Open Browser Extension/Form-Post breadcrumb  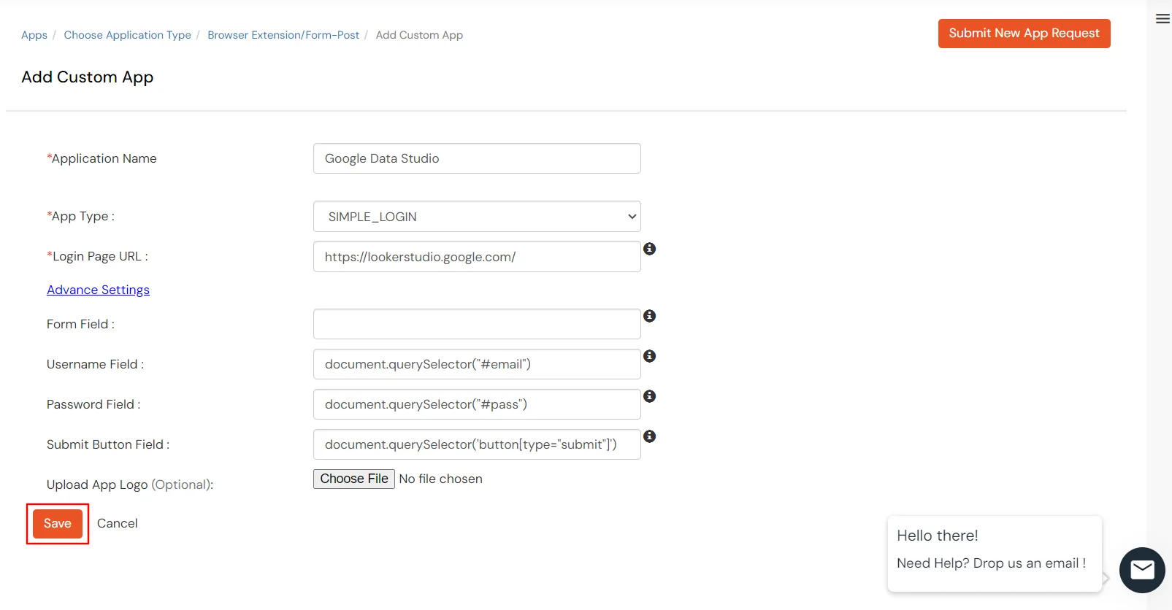tap(283, 34)
